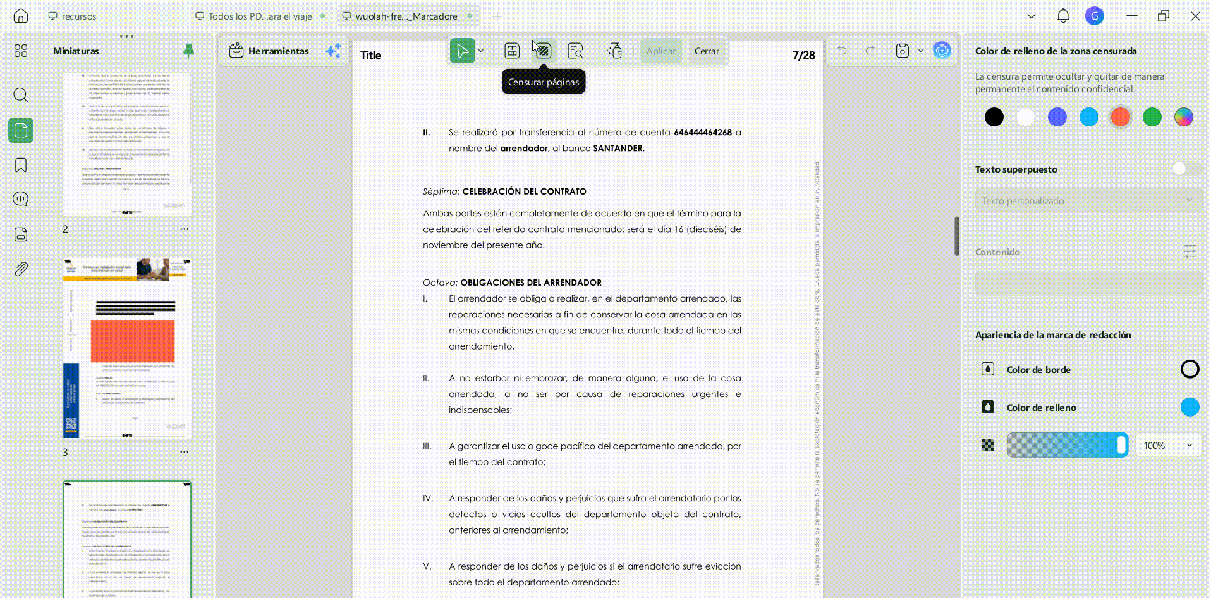The height and width of the screenshot is (598, 1211).
Task: Open options menu for thumbnail page 3
Action: 185,451
